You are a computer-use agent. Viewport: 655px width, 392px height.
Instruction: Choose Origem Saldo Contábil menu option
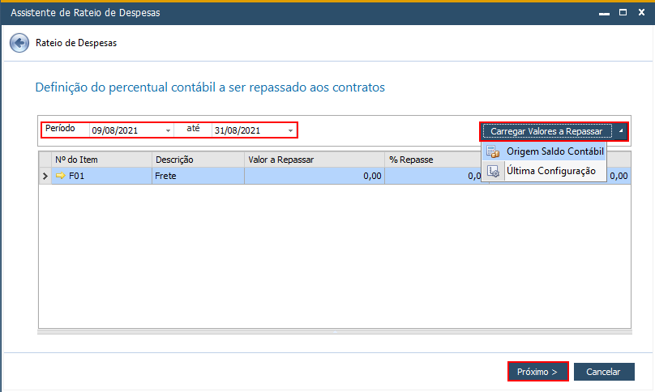[x=544, y=151]
